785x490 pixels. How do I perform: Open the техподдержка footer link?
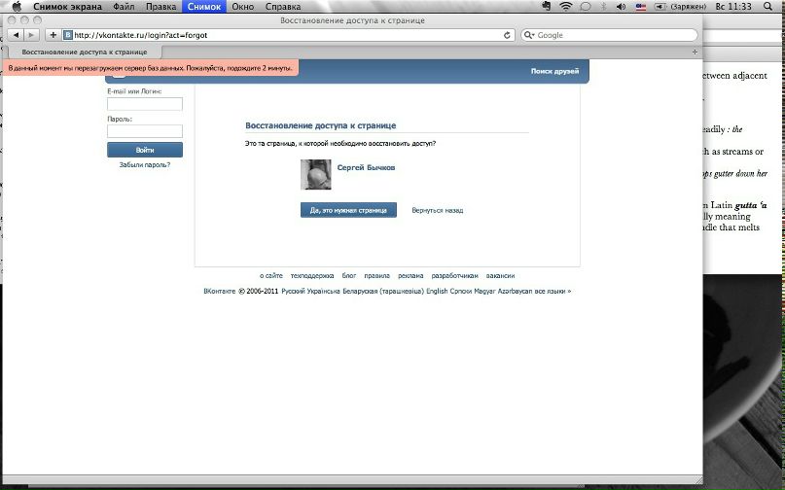(x=312, y=276)
